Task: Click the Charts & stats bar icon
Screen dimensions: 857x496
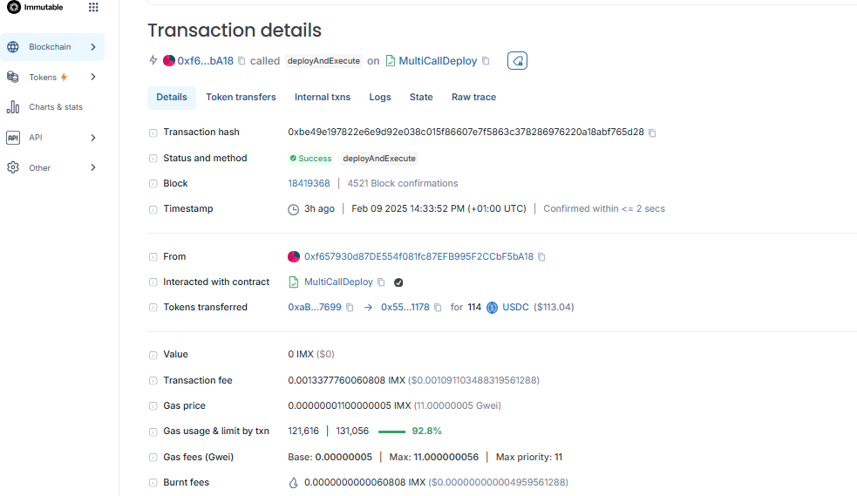Action: pos(13,107)
